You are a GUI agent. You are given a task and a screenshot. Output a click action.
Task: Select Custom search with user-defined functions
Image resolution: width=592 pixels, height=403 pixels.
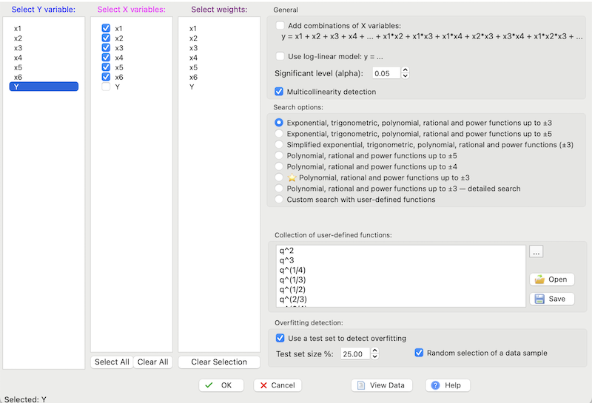(x=279, y=199)
